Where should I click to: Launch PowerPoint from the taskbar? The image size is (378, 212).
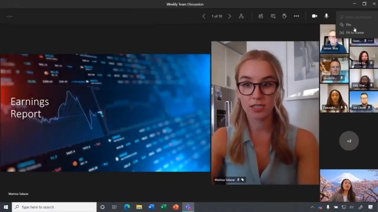(176, 207)
